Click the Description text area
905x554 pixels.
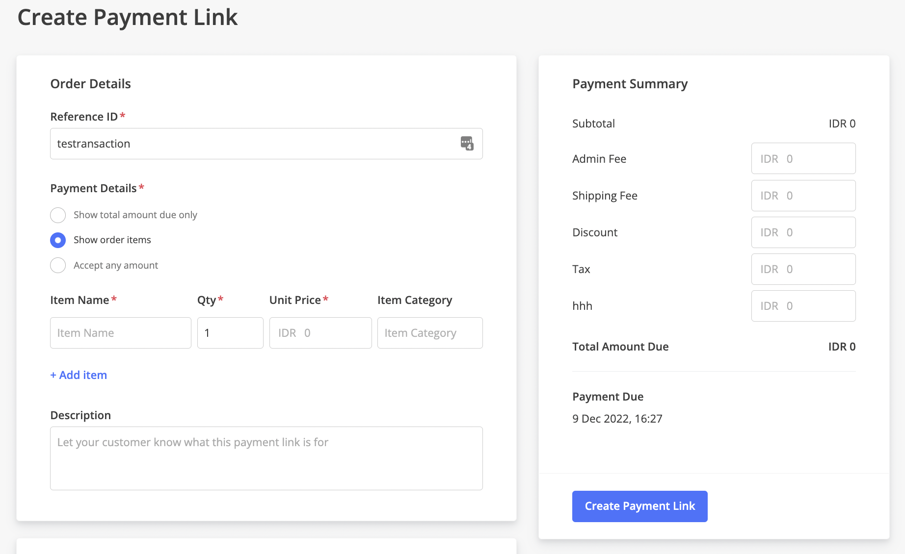[x=266, y=458]
